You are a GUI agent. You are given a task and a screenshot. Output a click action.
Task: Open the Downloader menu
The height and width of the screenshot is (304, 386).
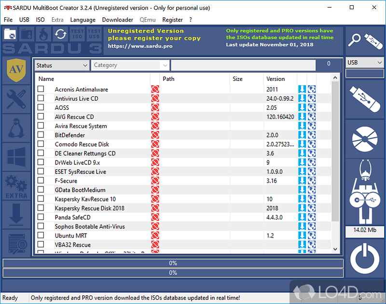[x=117, y=20]
